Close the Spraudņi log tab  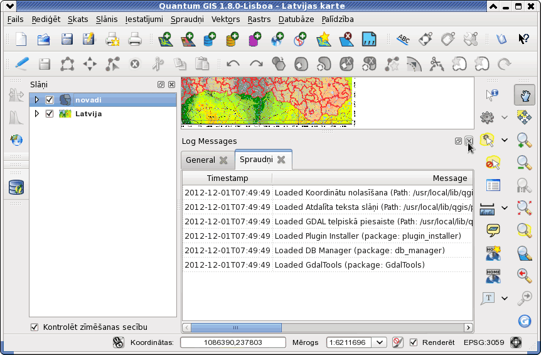(281, 160)
